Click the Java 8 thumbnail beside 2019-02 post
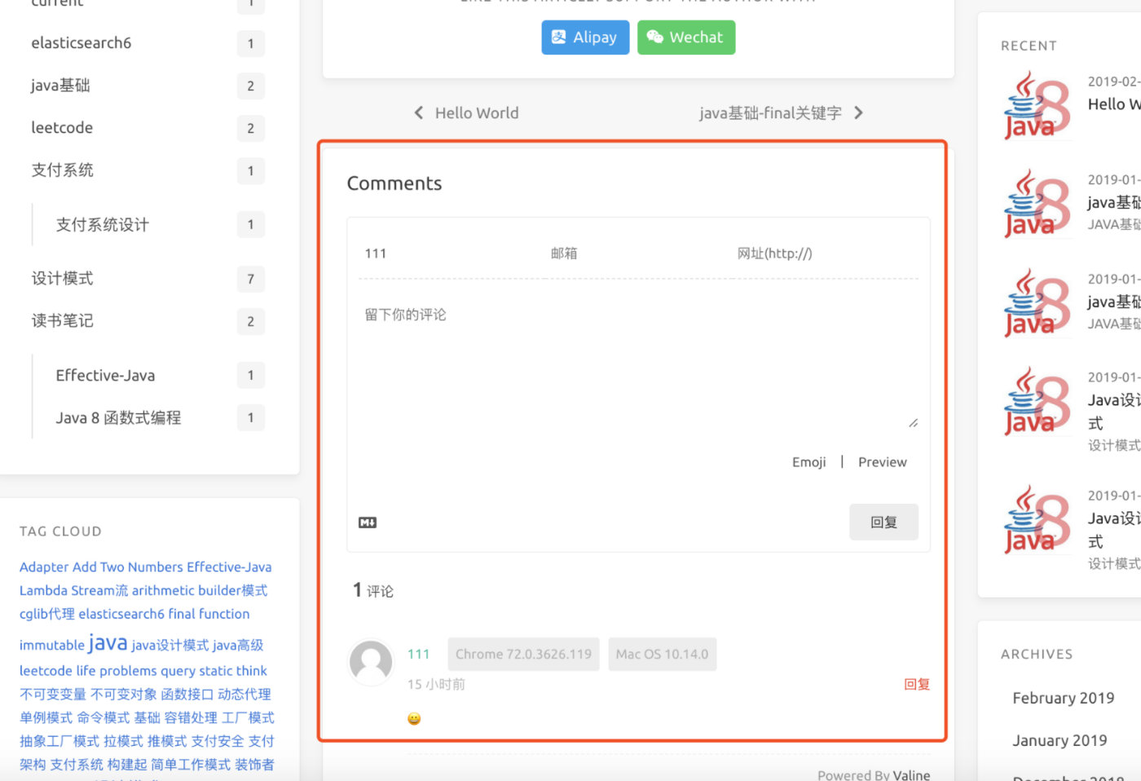 pyautogui.click(x=1037, y=105)
